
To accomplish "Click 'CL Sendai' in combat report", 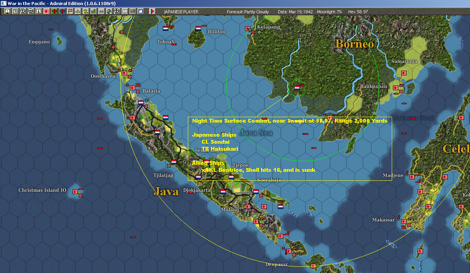I will [216, 142].
